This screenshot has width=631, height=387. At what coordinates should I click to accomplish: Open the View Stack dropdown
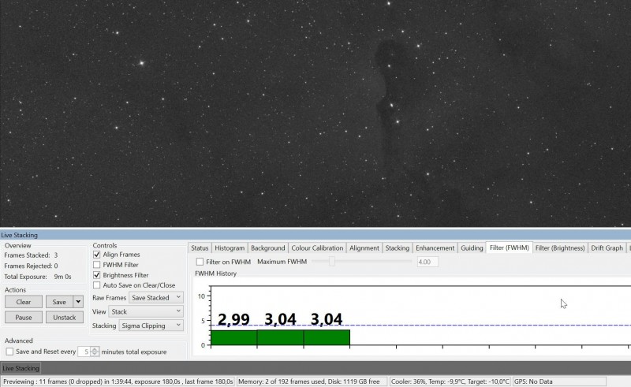click(x=146, y=312)
